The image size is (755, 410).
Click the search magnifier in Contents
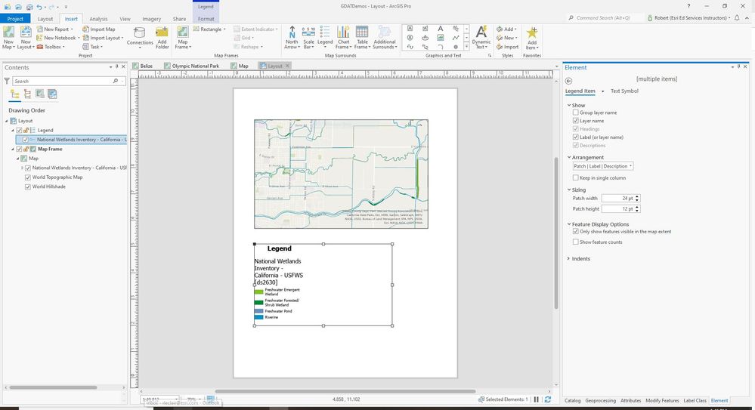pyautogui.click(x=116, y=81)
